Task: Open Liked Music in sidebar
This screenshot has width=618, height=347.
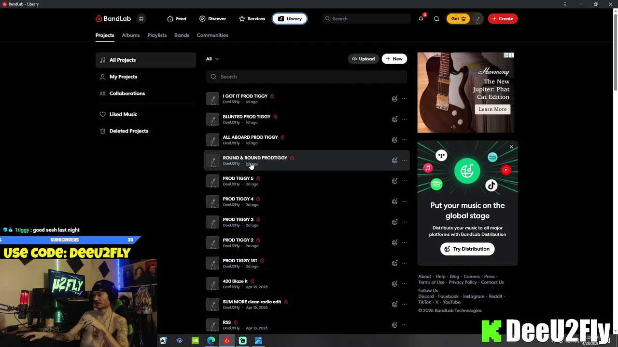Action: pos(145,114)
